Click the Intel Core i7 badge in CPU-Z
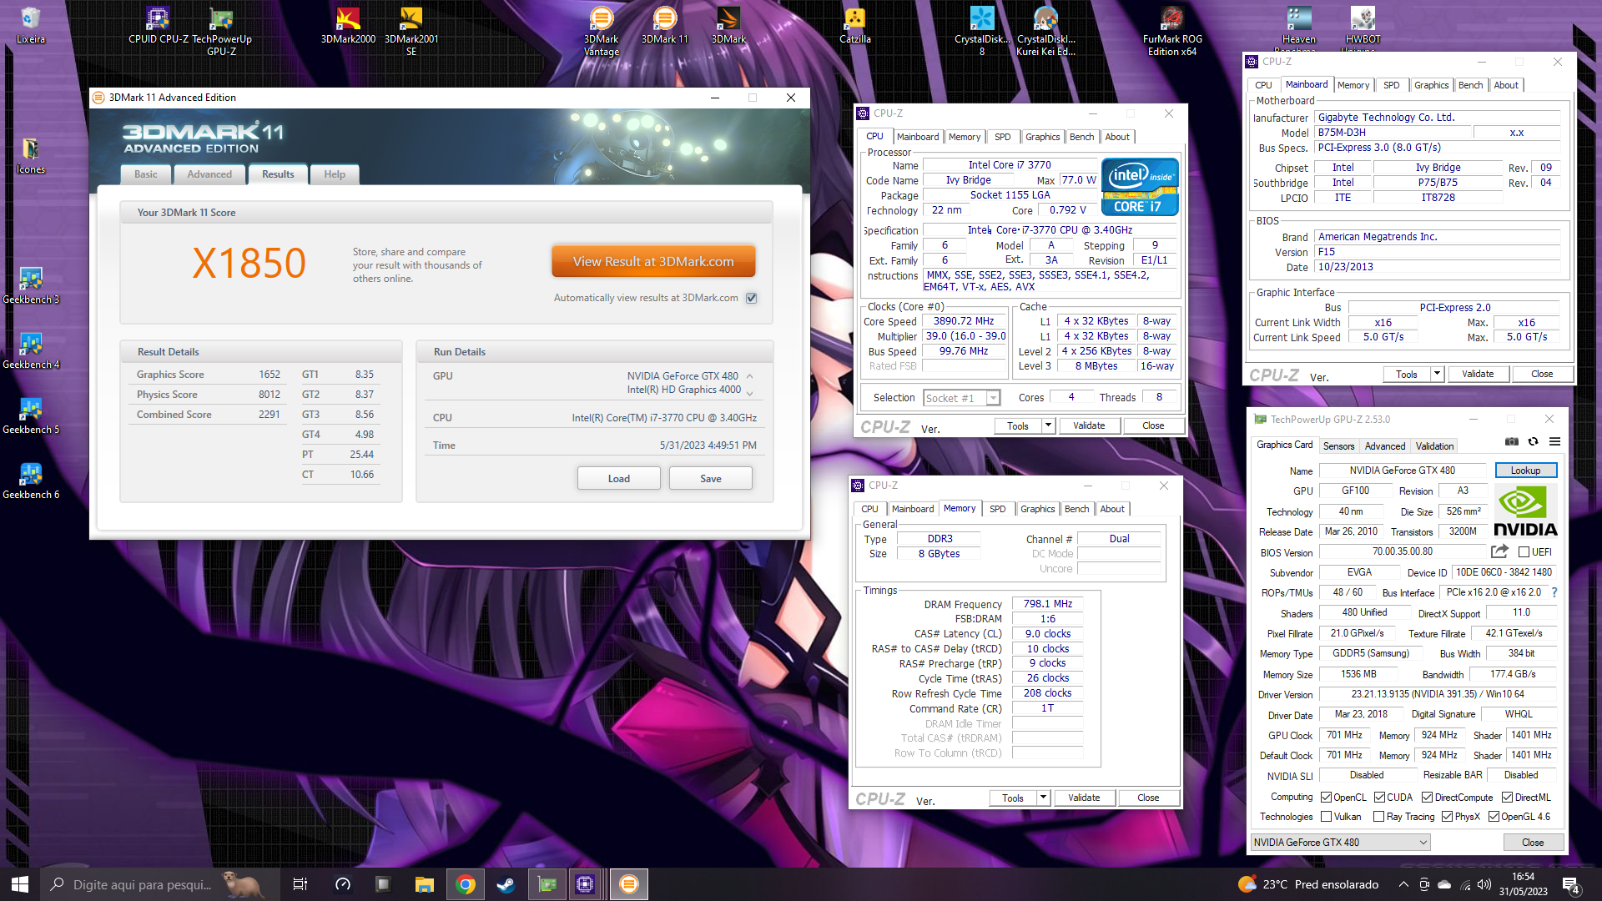 (1140, 187)
